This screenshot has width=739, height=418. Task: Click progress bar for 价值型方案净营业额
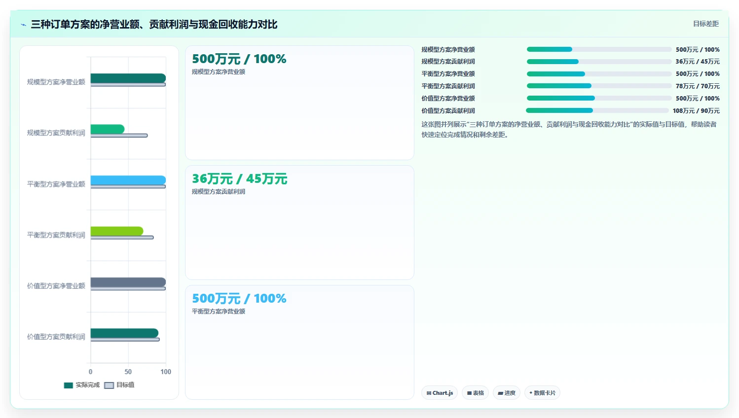tap(599, 98)
